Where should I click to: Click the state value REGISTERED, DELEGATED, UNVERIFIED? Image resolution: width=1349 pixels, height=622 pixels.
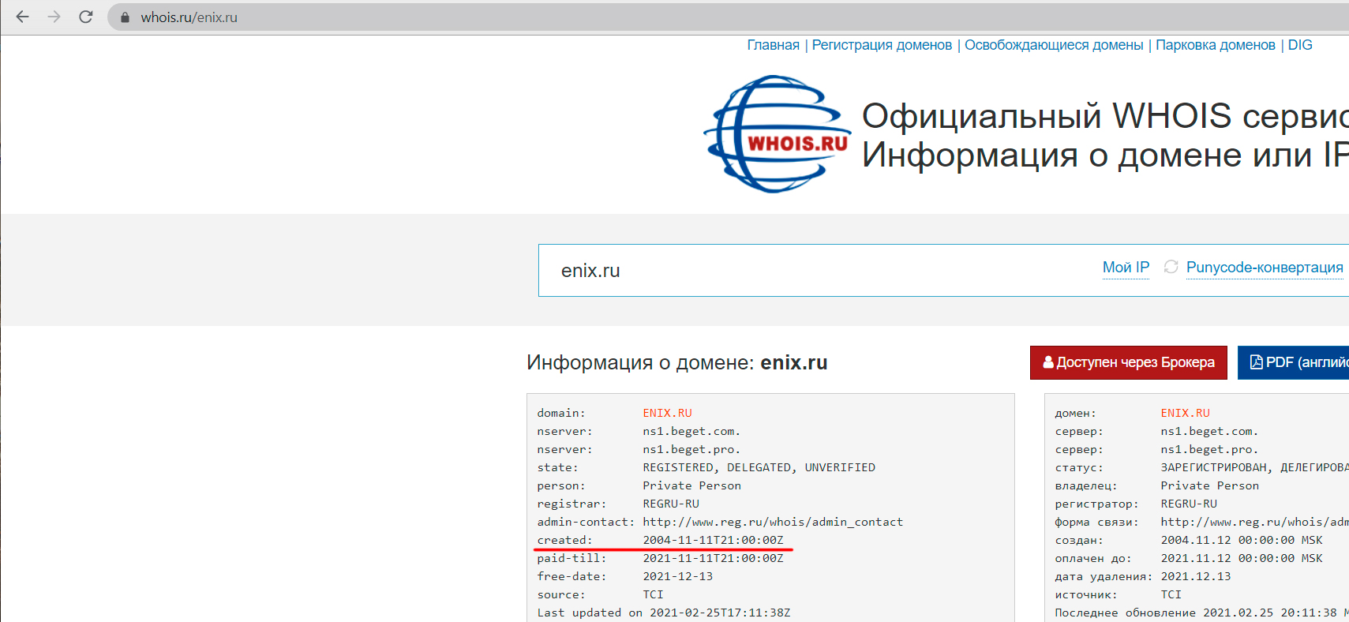point(759,467)
